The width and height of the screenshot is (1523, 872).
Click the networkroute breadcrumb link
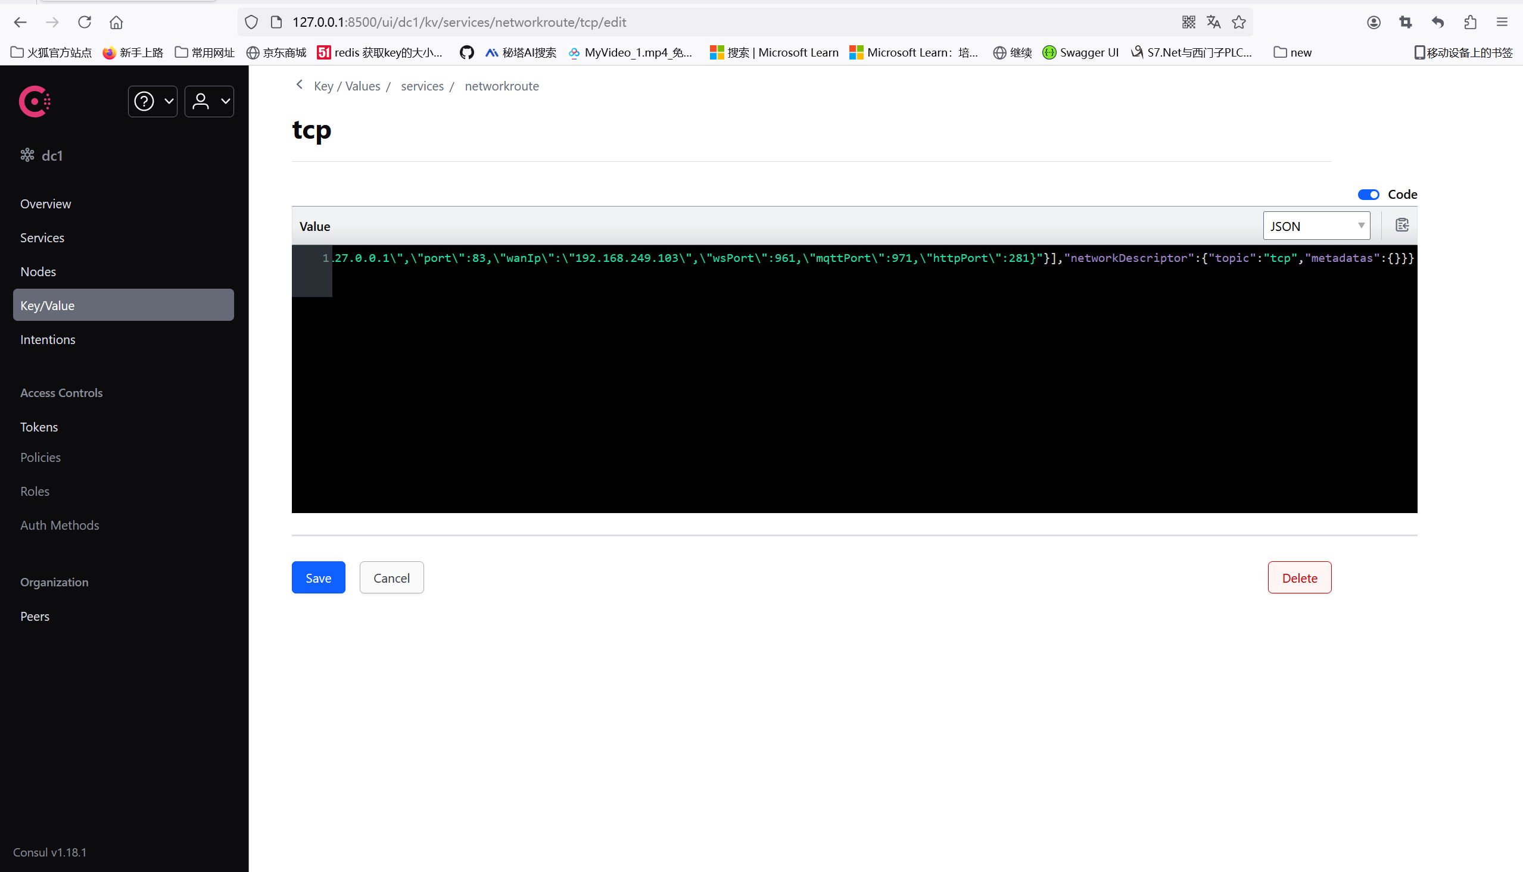point(501,86)
